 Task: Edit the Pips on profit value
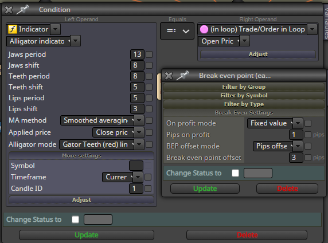click(296, 135)
